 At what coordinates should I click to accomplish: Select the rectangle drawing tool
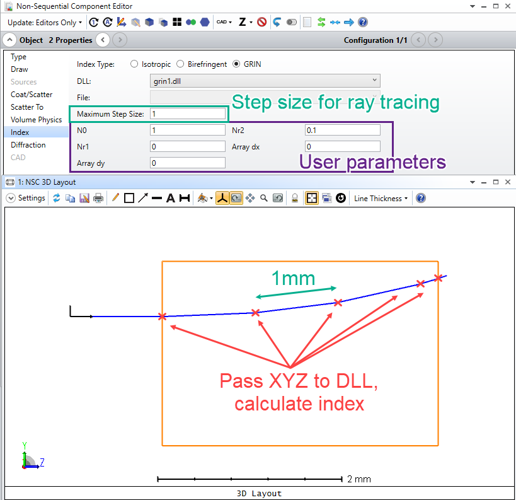tap(129, 198)
